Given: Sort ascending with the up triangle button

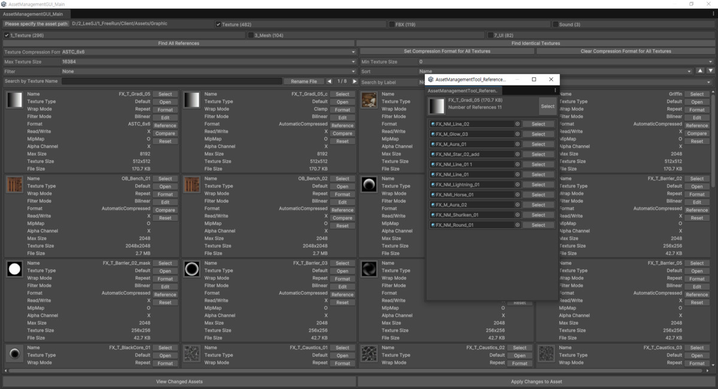Looking at the screenshot, I should [x=700, y=71].
